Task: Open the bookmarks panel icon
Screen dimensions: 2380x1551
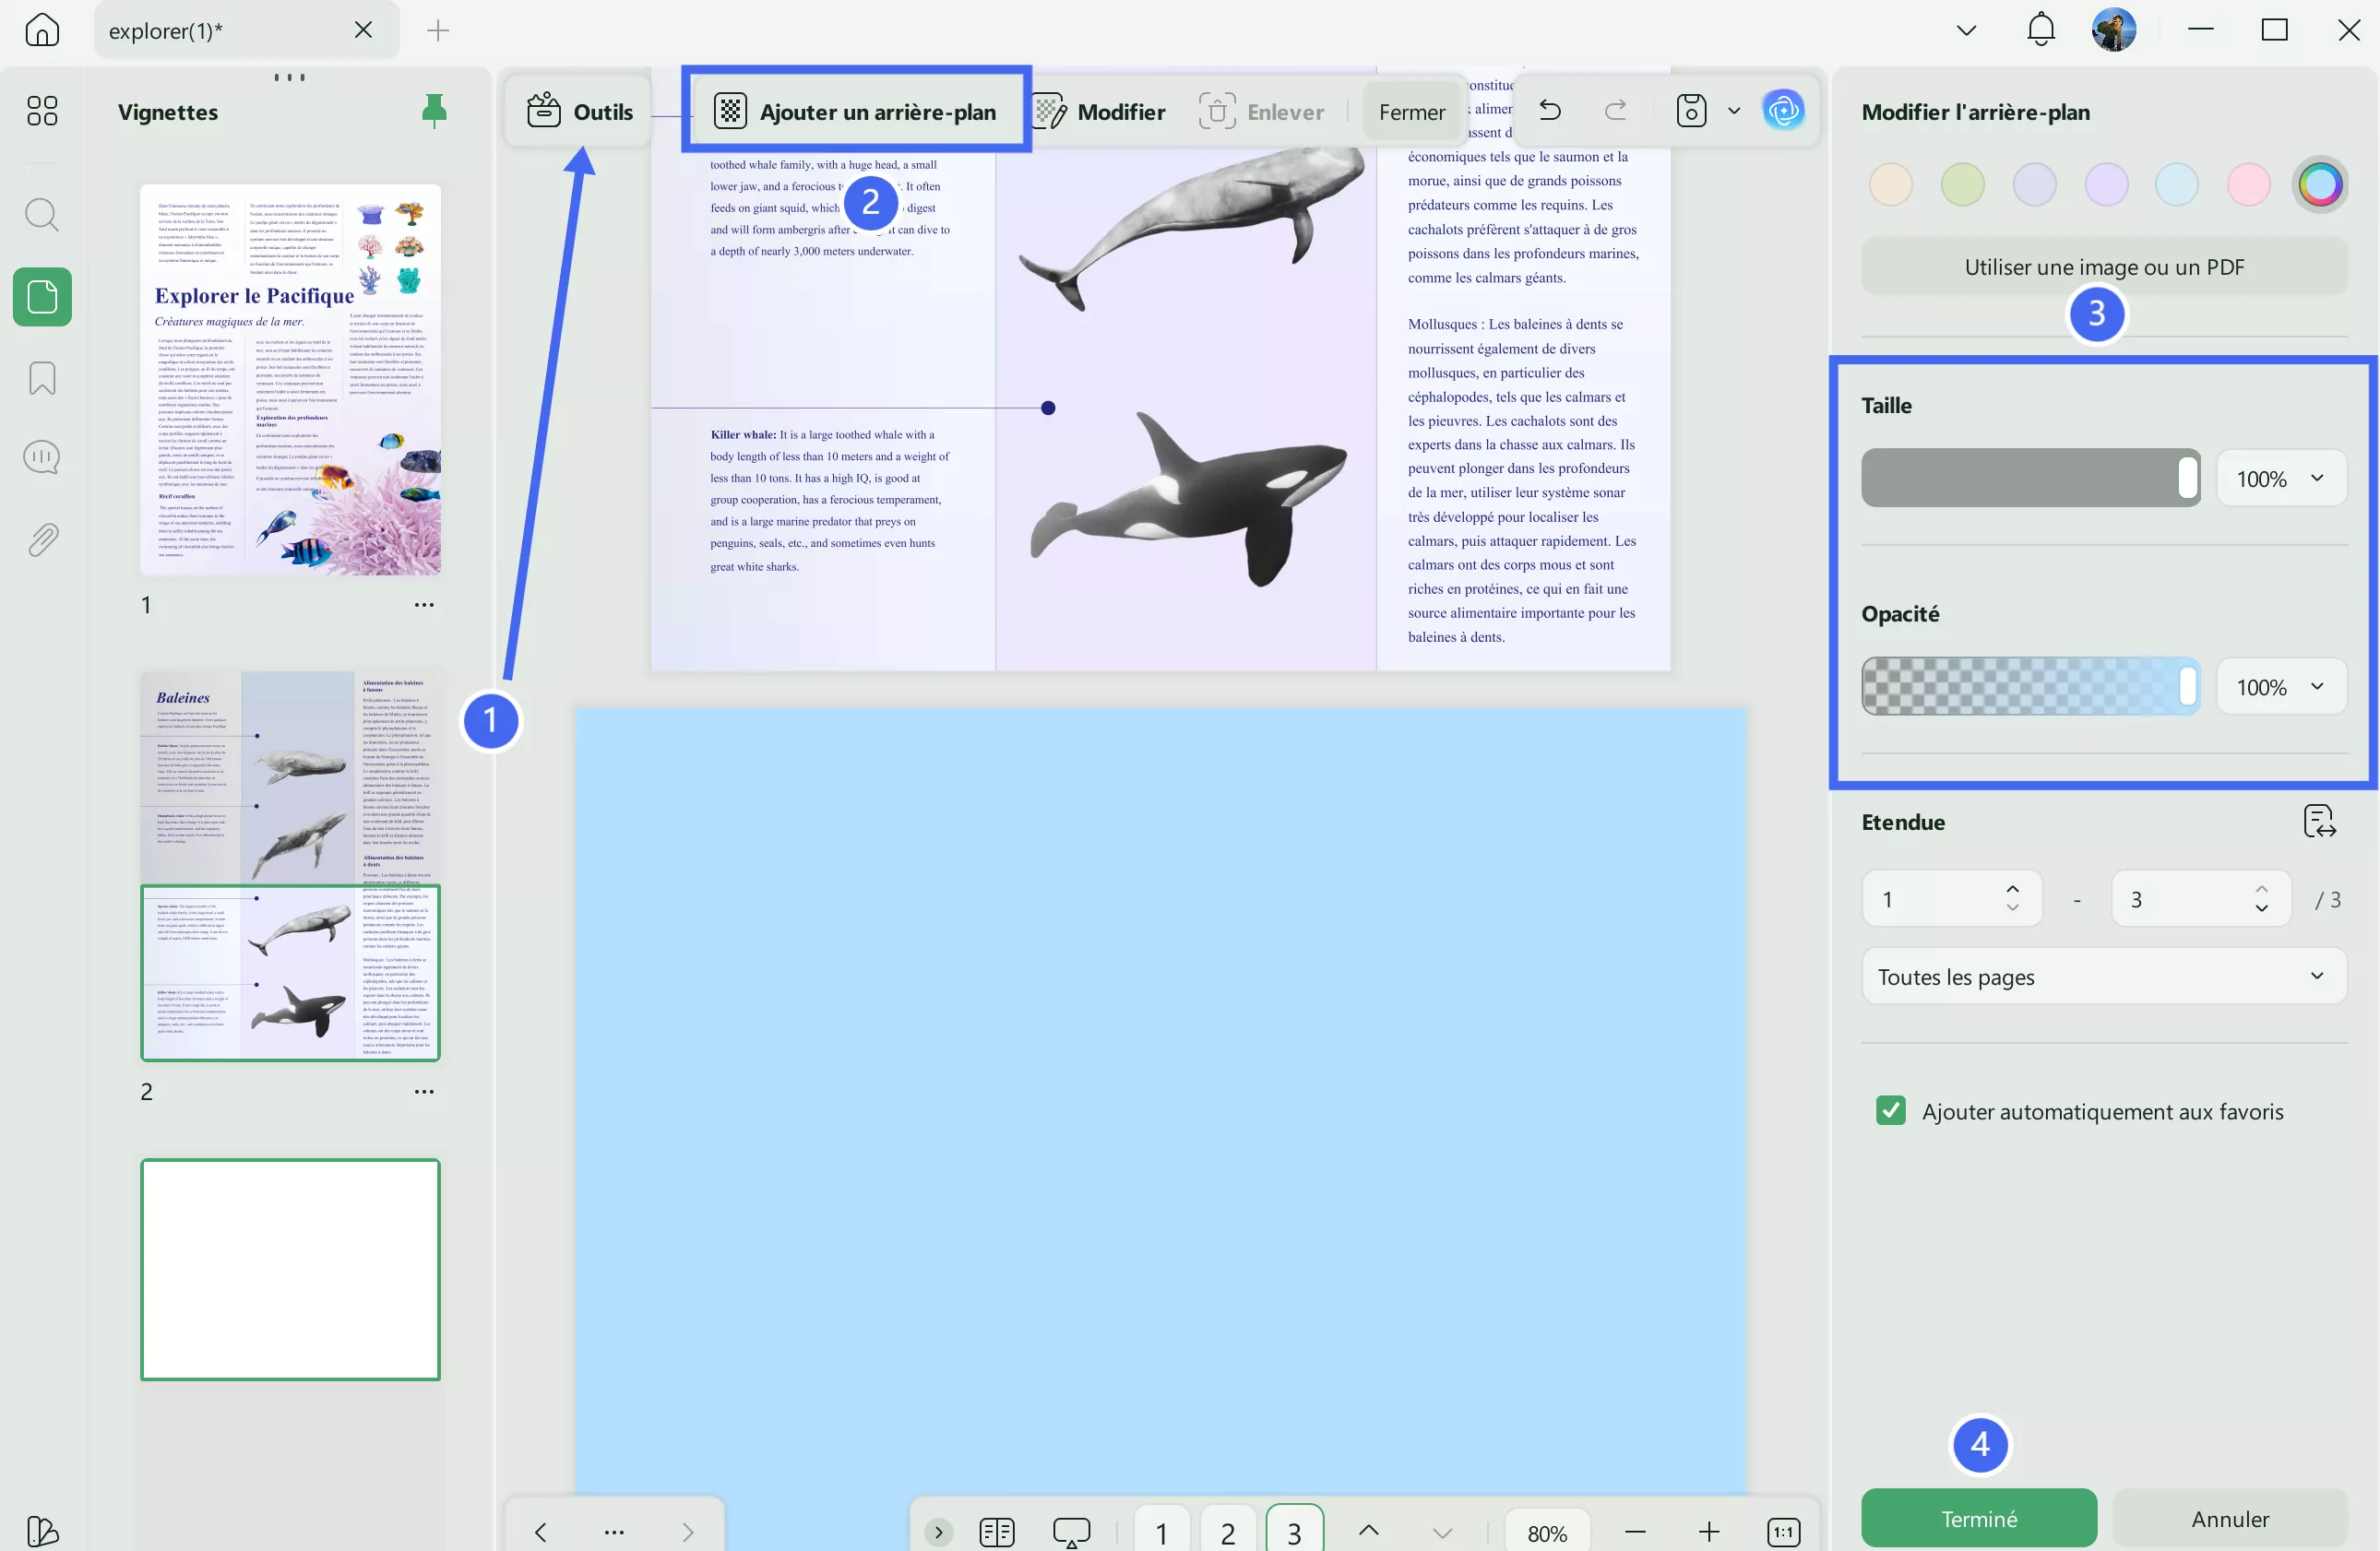Action: click(42, 379)
